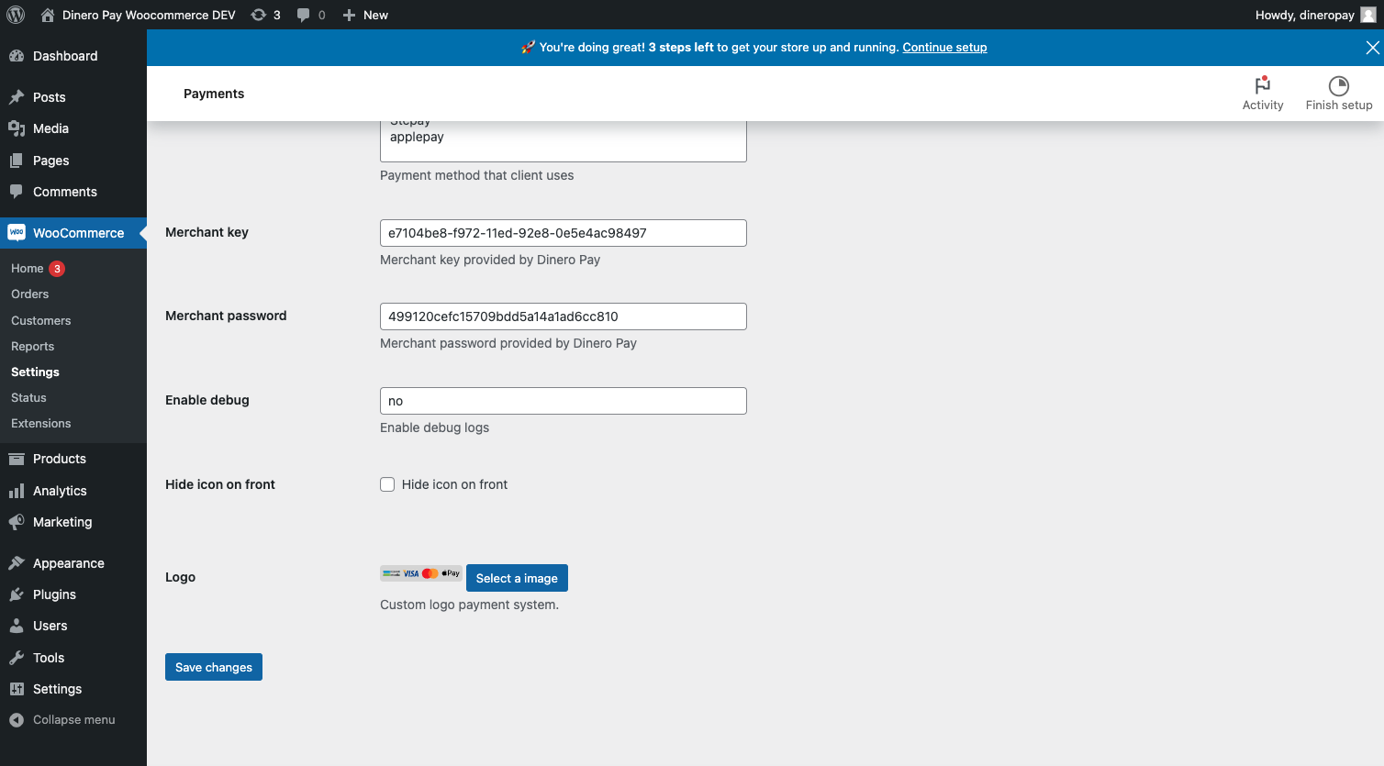Open the Activity flag panel
This screenshot has width=1384, height=766.
(x=1263, y=94)
